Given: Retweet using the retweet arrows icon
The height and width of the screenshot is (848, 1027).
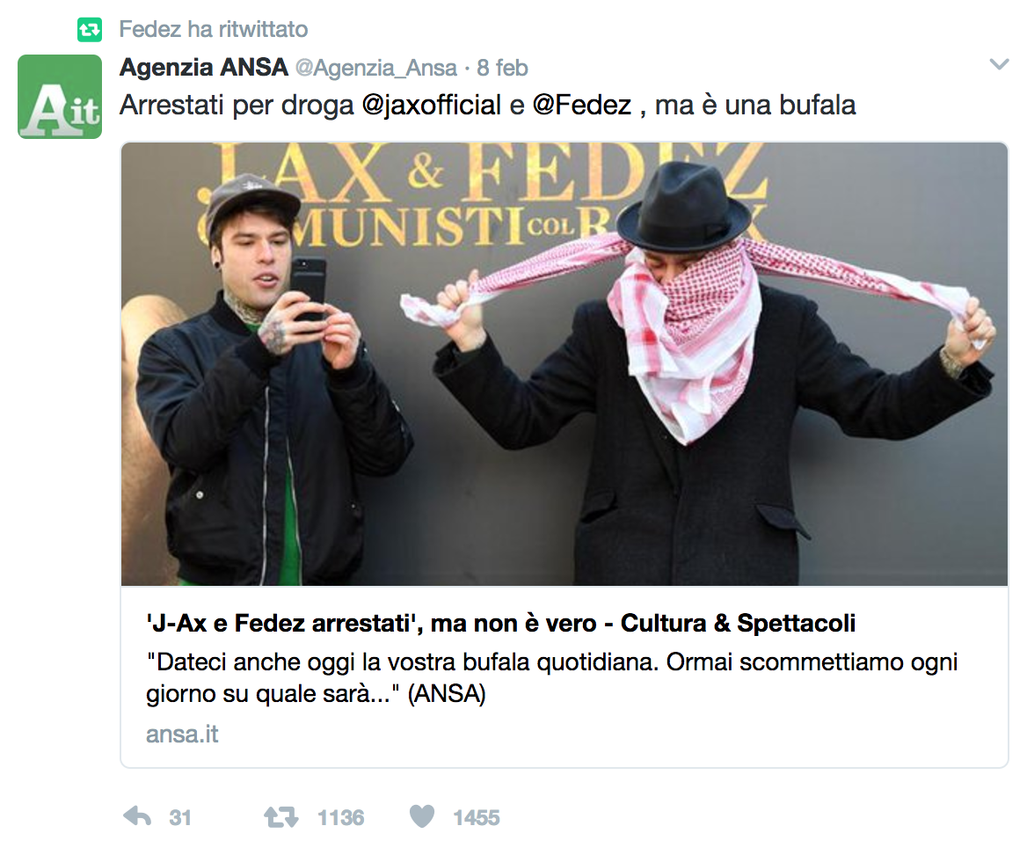Looking at the screenshot, I should (281, 817).
